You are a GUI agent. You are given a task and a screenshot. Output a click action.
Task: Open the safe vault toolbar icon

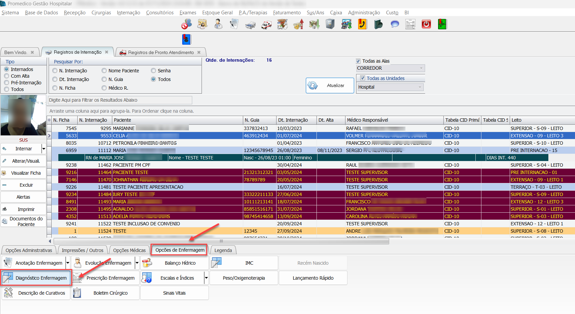[x=330, y=24]
